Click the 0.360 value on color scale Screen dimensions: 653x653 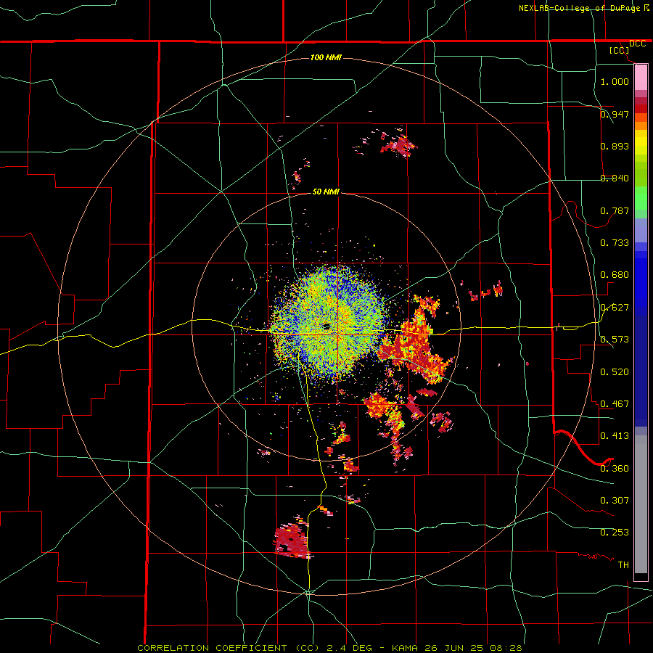point(615,469)
